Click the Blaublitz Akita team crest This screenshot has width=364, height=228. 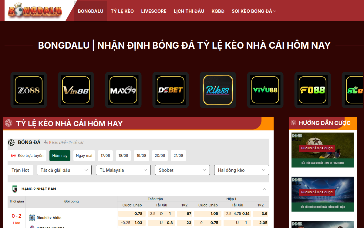pyautogui.click(x=32, y=218)
